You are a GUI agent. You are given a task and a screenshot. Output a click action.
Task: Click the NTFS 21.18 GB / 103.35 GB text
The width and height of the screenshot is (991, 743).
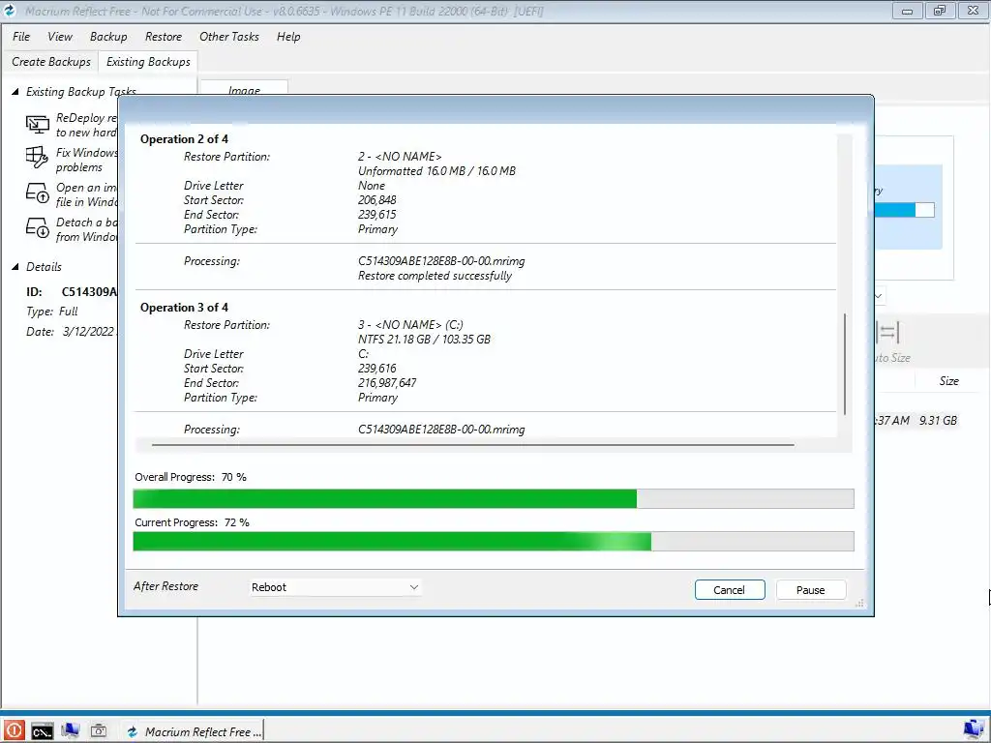pyautogui.click(x=424, y=340)
